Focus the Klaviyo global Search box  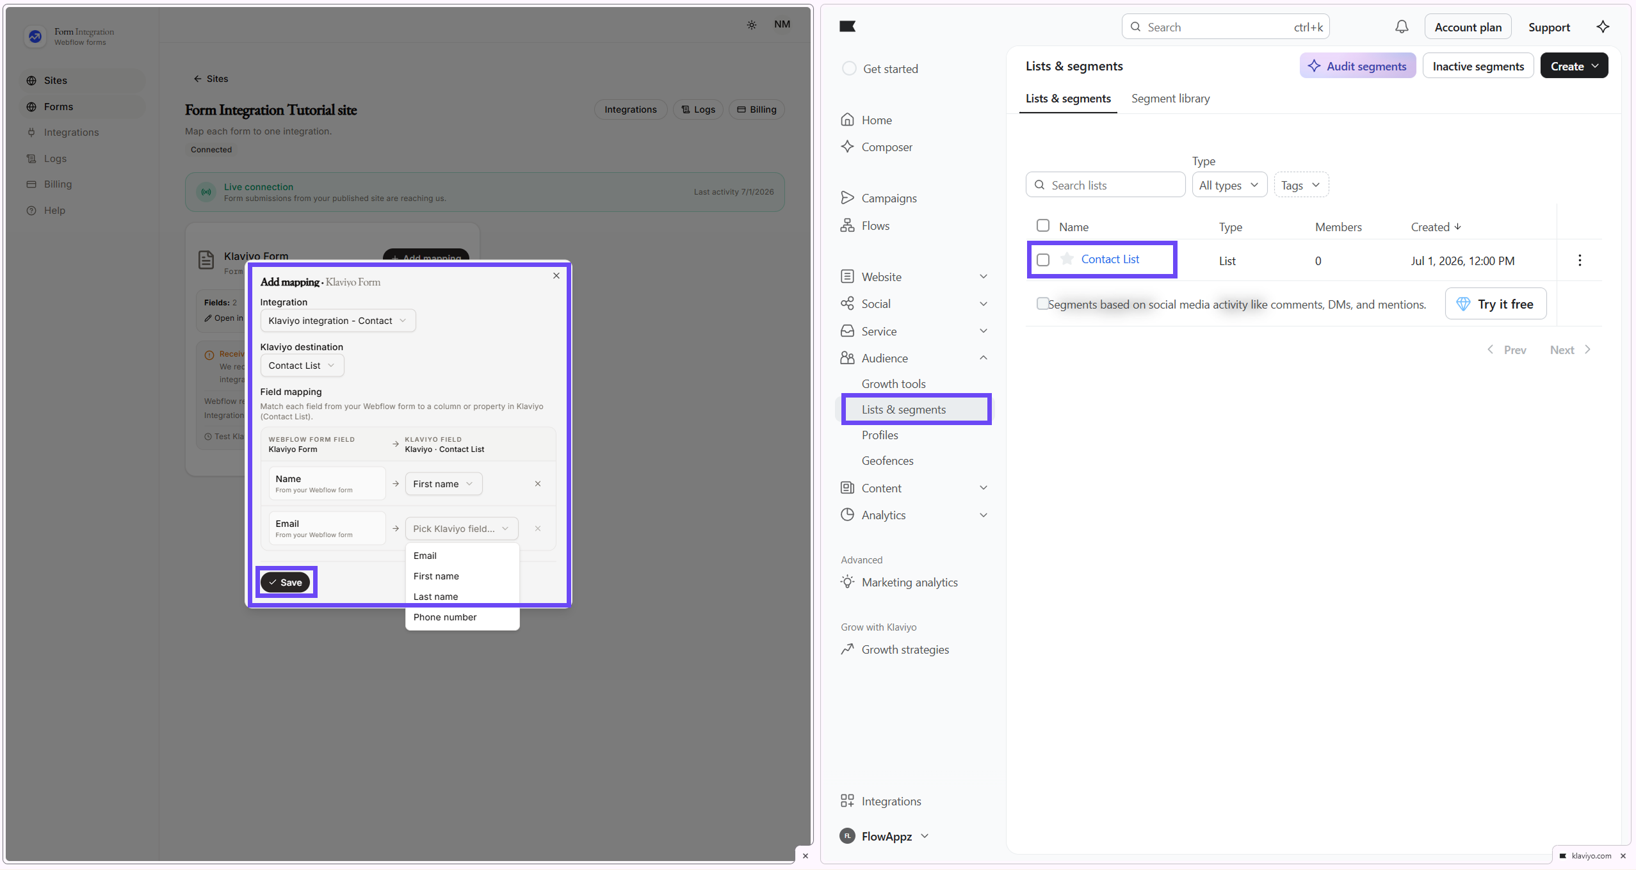[1226, 27]
